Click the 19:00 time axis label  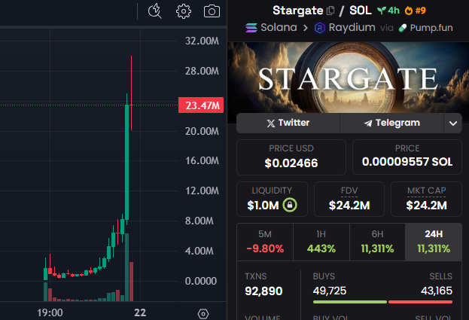pos(50,312)
